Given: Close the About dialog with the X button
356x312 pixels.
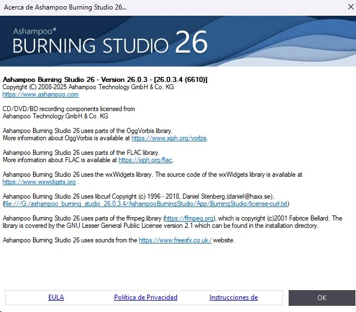Looking at the screenshot, I should tap(344, 8).
